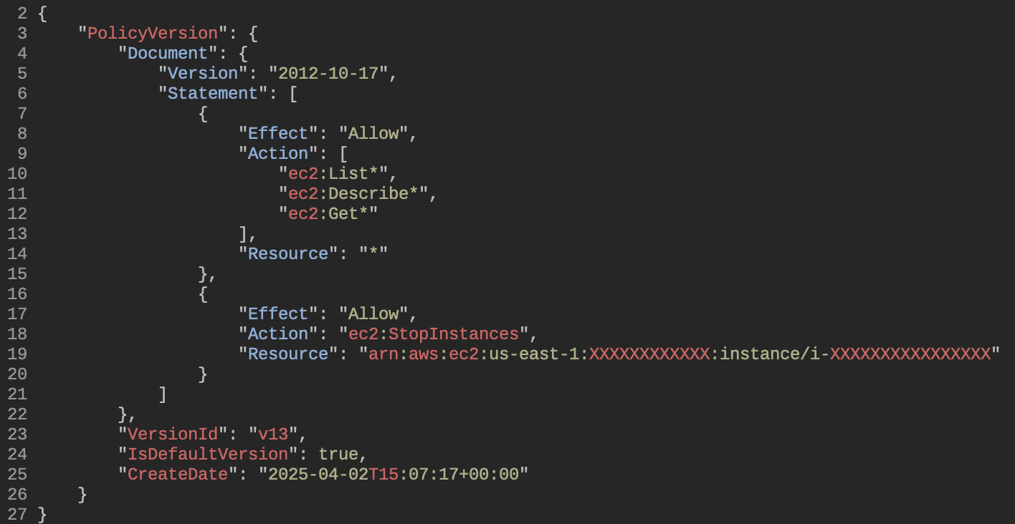Click the "2025-04-02T15:07:17+00:00" timestamp value

tap(394, 475)
